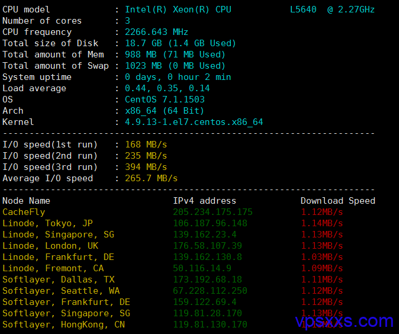
Task: Select the 'Softlayer, Singapore, SG' node
Action: coord(66,313)
